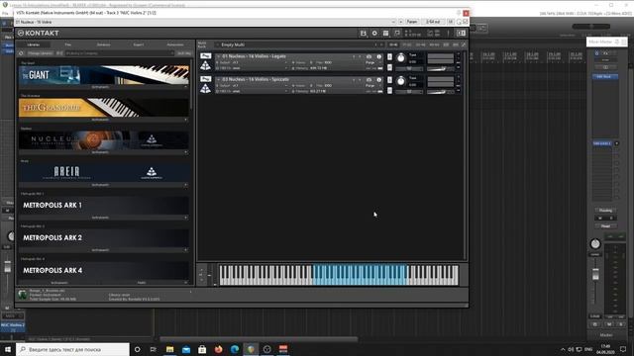Viewport: 634px width, 356px height.
Task: Click the Windows search box
Action: 72,349
